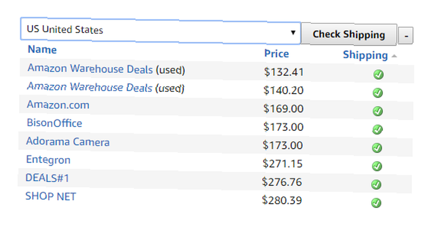Click shipping checkmark for Entegron
This screenshot has width=431, height=227.
[x=377, y=166]
